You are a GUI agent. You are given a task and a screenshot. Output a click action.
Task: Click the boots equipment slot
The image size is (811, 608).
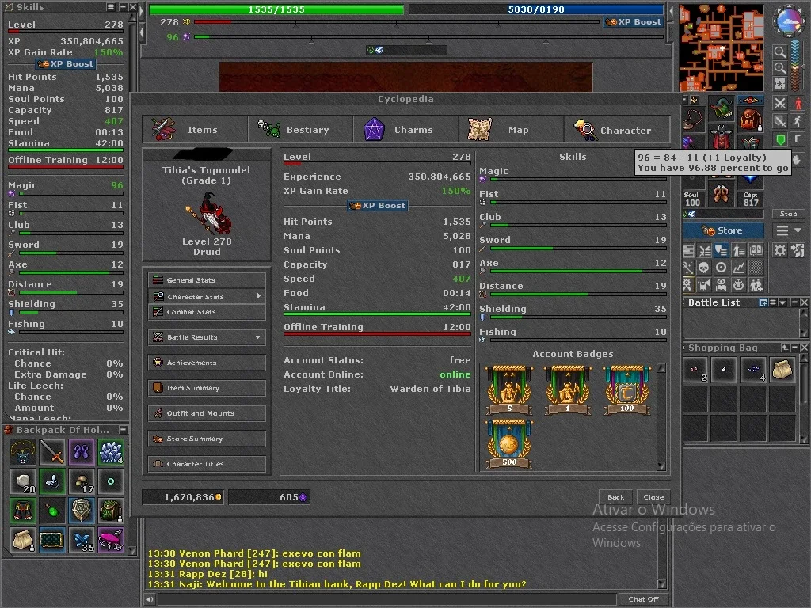(721, 195)
